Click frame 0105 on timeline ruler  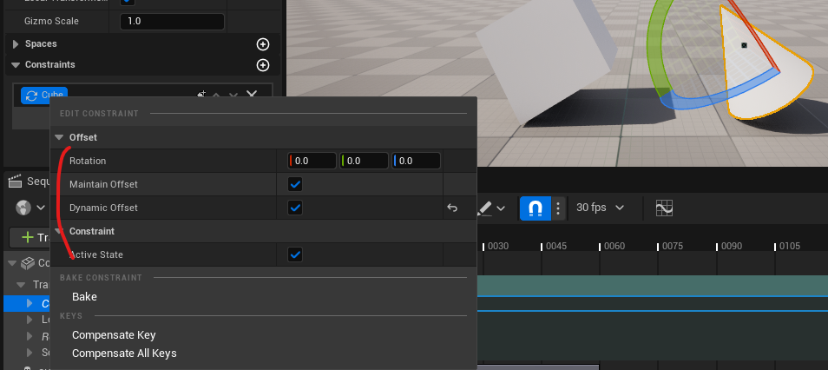point(790,247)
